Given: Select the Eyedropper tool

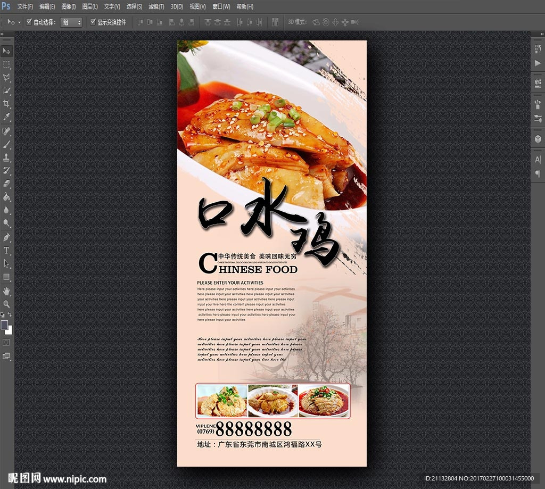Looking at the screenshot, I should click(6, 117).
